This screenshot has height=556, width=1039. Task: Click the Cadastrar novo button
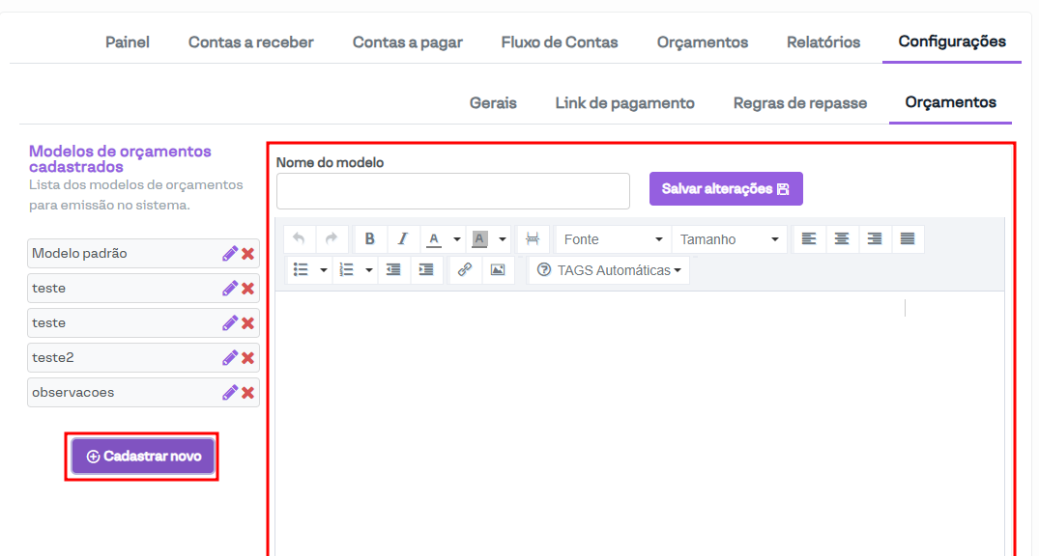(x=143, y=457)
